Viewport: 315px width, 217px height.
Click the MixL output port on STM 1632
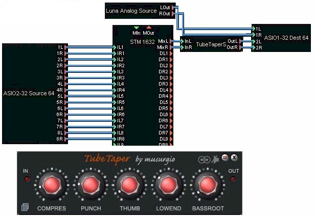(x=171, y=41)
